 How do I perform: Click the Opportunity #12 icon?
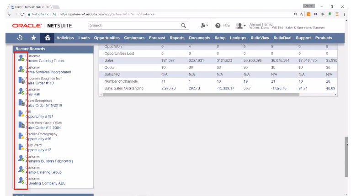point(21,147)
